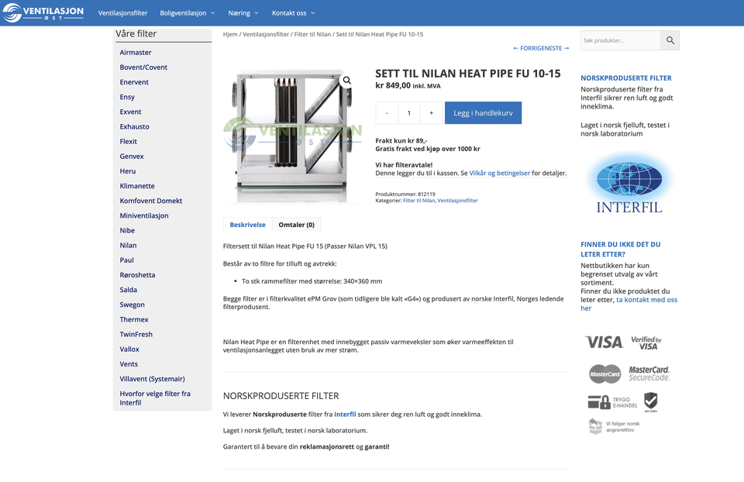Select Exhausto in the filter sidebar
The image size is (744, 482).
(134, 126)
